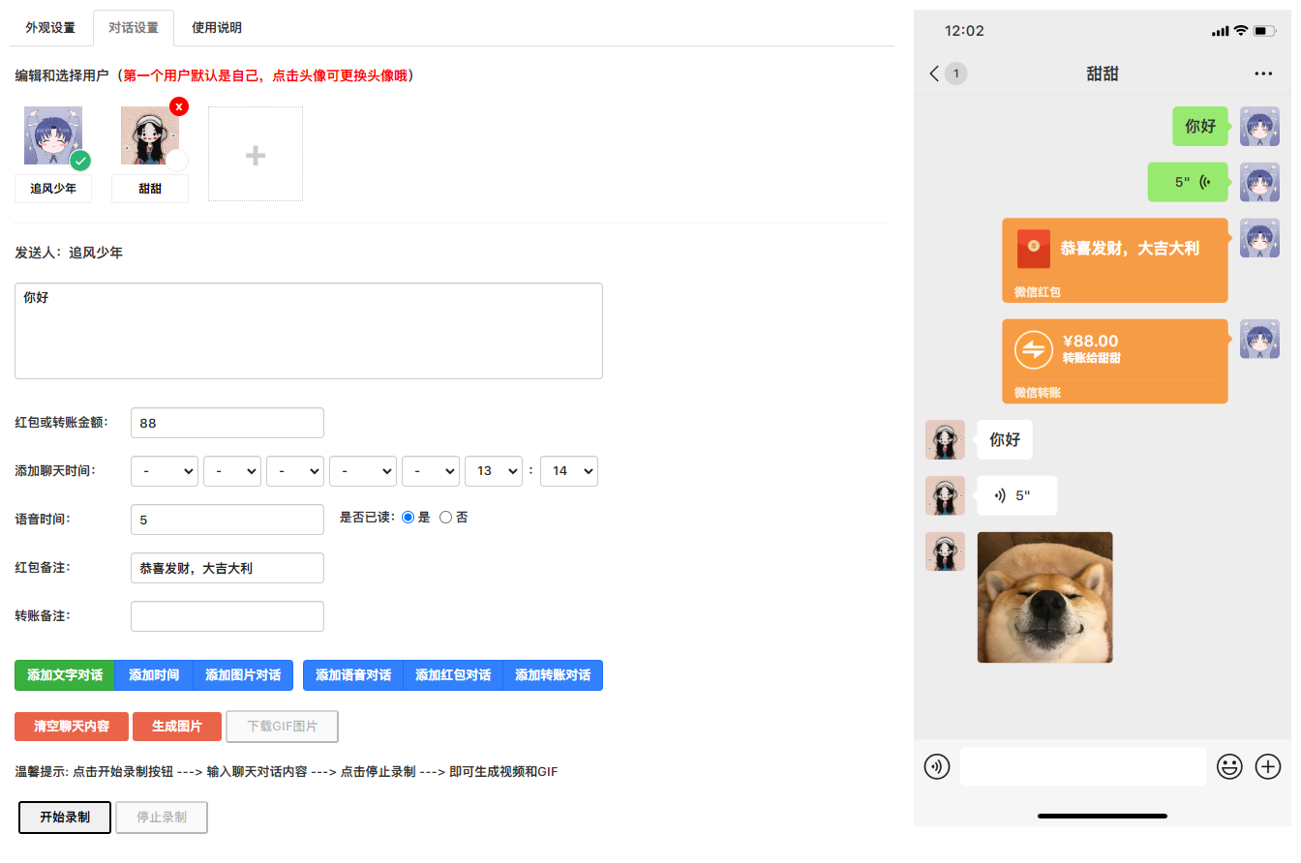
Task: Switch to the 外观设置 tab
Action: 50,28
